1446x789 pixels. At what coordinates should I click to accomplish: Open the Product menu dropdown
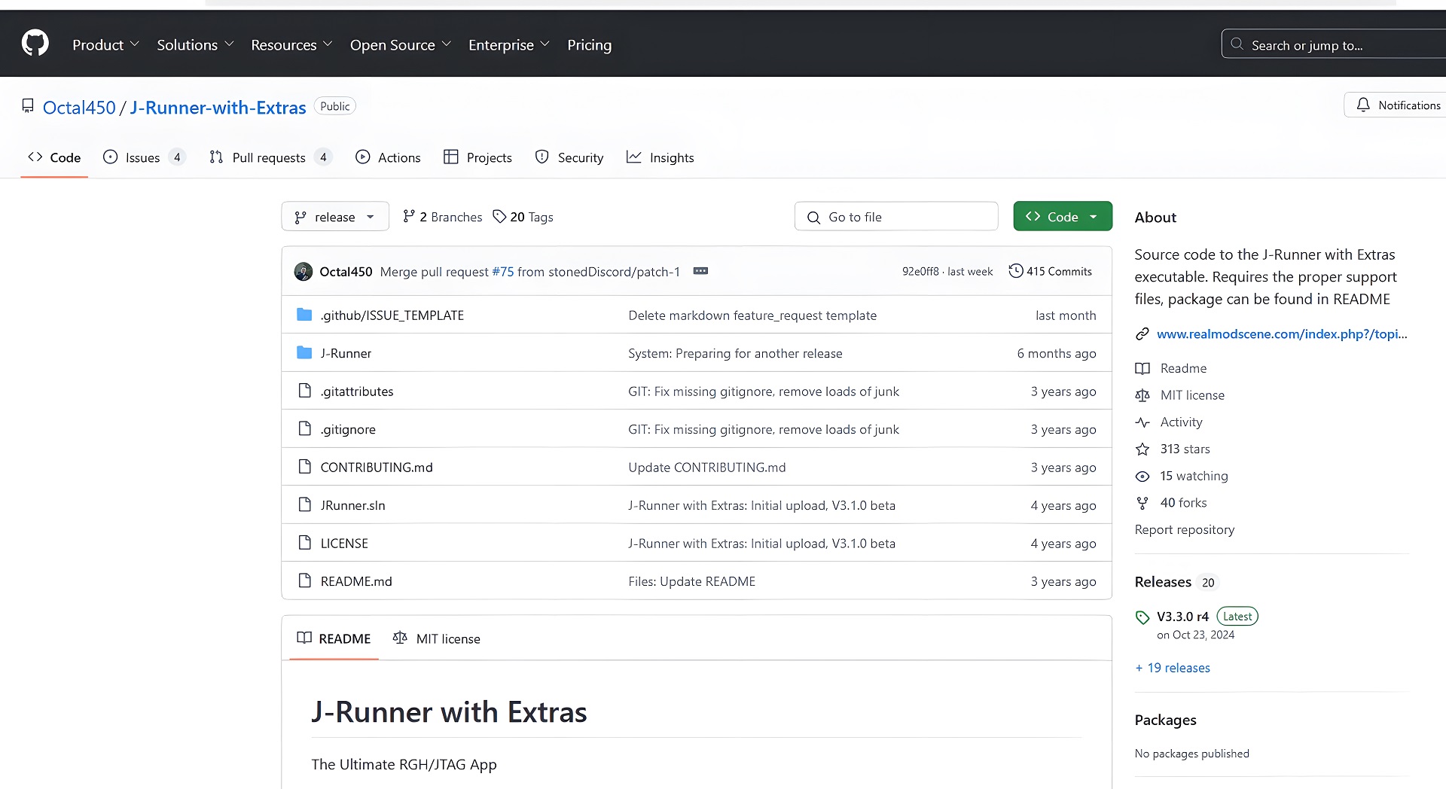pos(106,45)
